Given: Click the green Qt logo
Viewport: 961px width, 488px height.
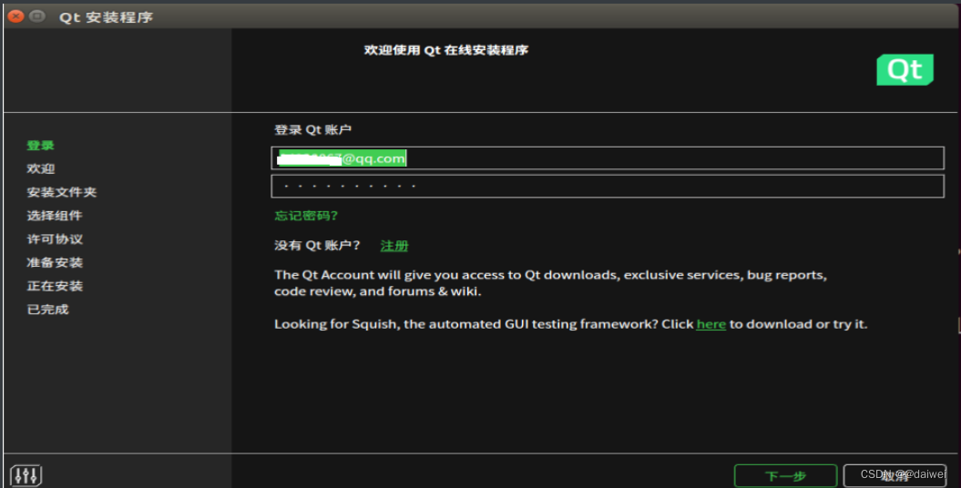Looking at the screenshot, I should click(x=905, y=70).
